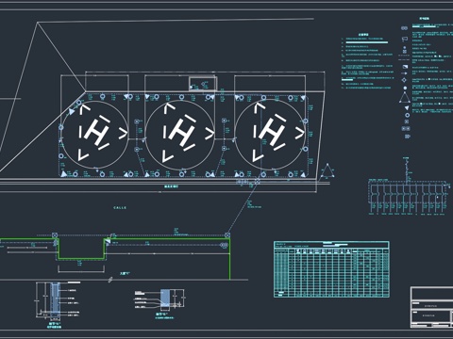
Task: Pick the large triangle symbol in the legend
Action: click(405, 97)
